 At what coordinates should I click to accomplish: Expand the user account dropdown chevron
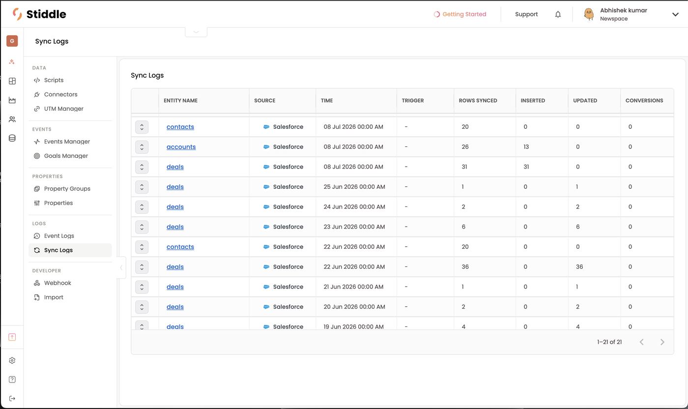pyautogui.click(x=675, y=15)
